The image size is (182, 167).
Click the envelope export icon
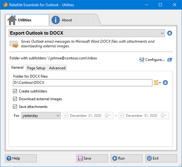point(14,44)
